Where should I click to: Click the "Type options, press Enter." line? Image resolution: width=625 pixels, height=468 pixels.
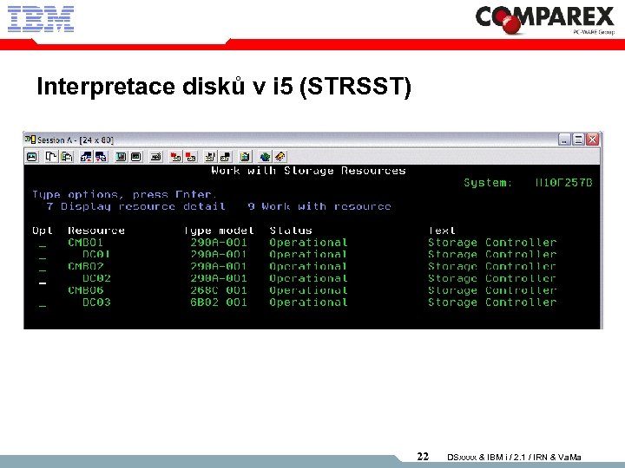pos(124,195)
